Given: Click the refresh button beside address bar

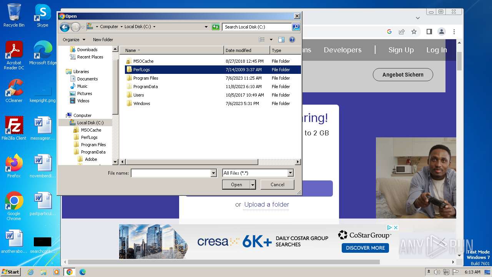Looking at the screenshot, I should pos(216,27).
